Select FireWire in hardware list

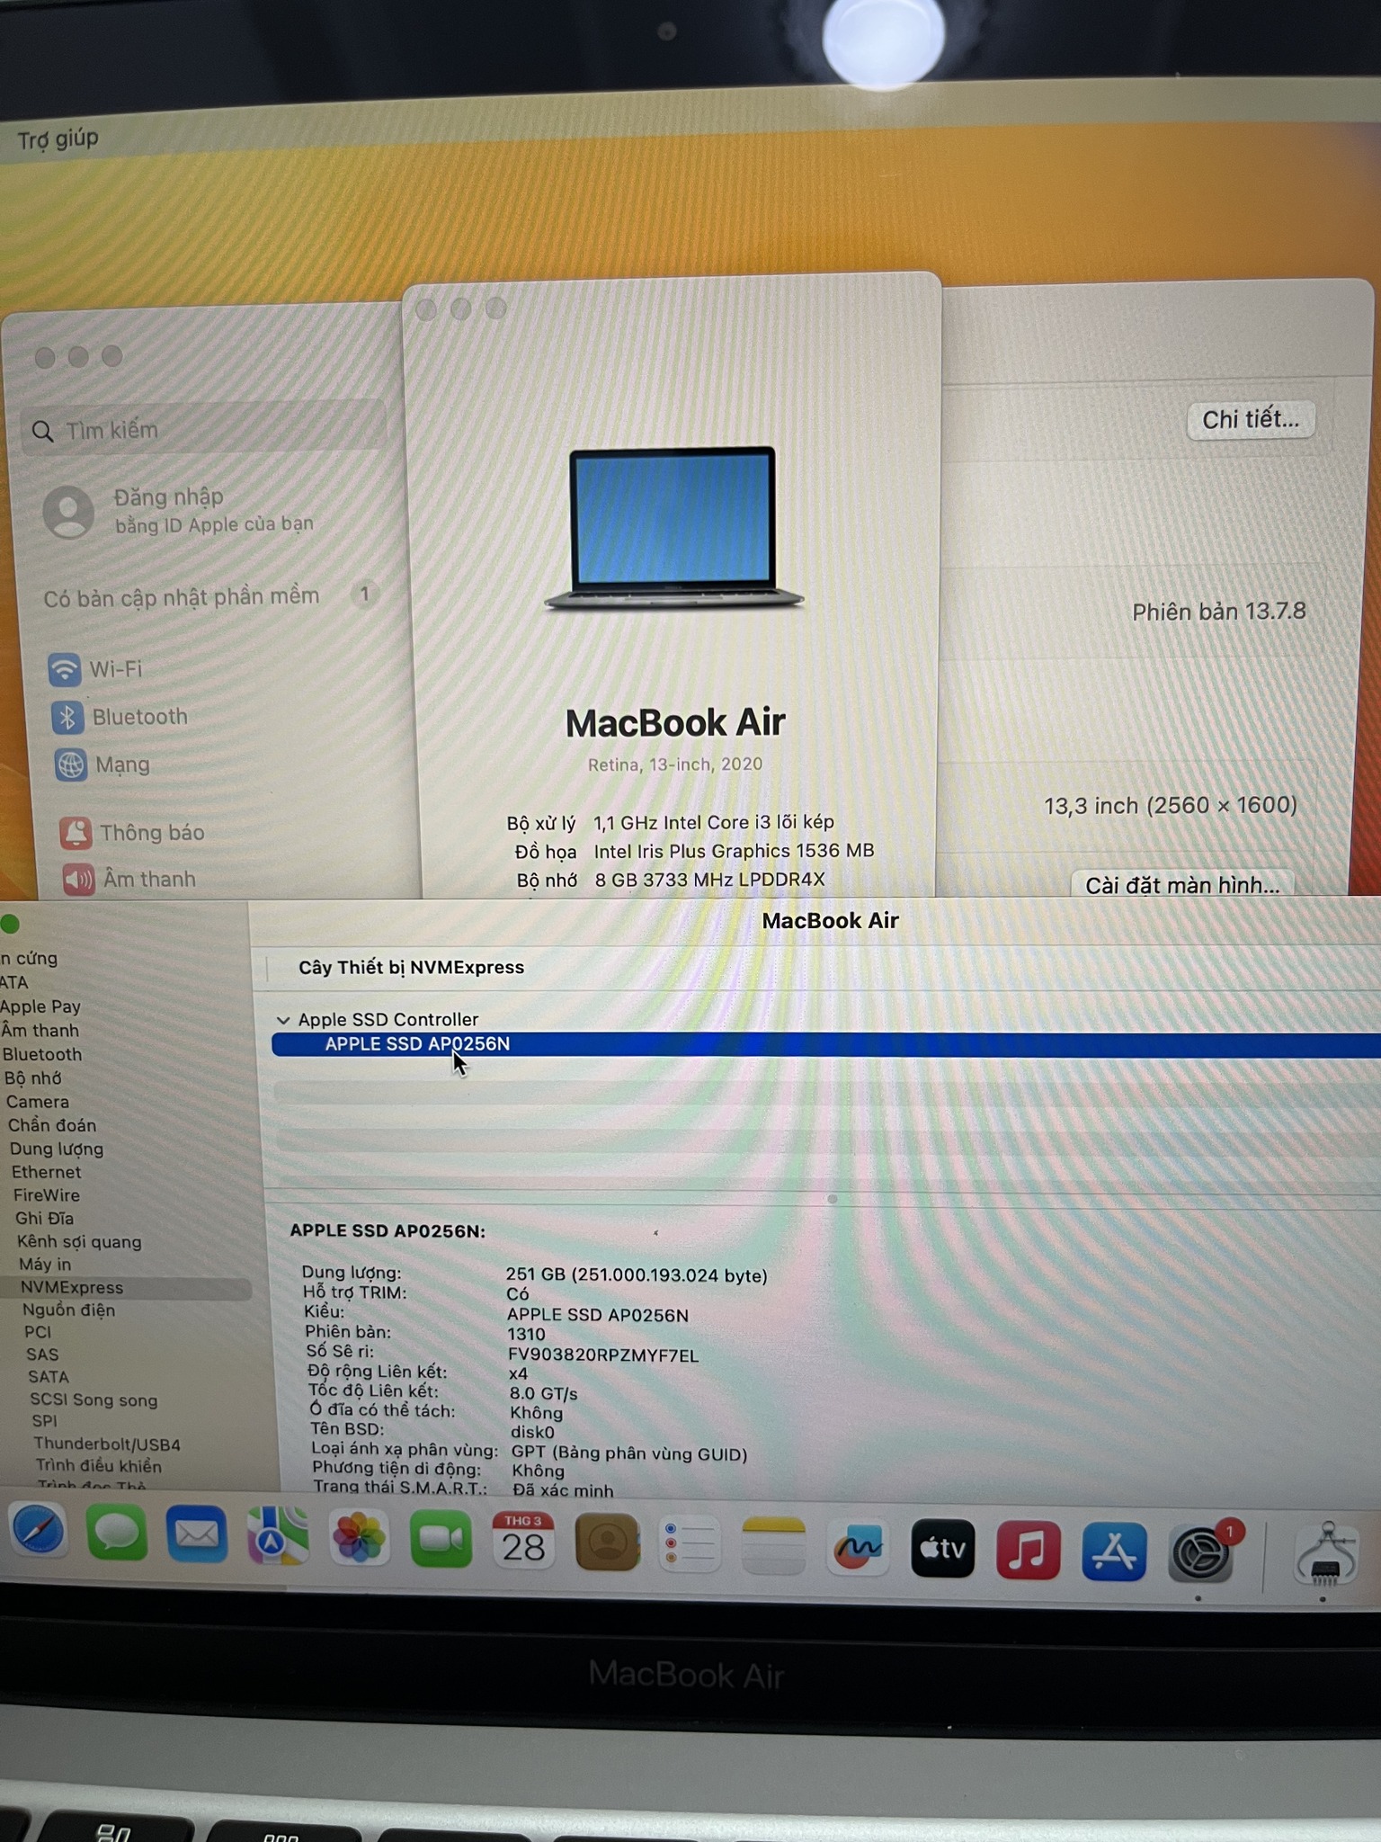click(47, 1195)
